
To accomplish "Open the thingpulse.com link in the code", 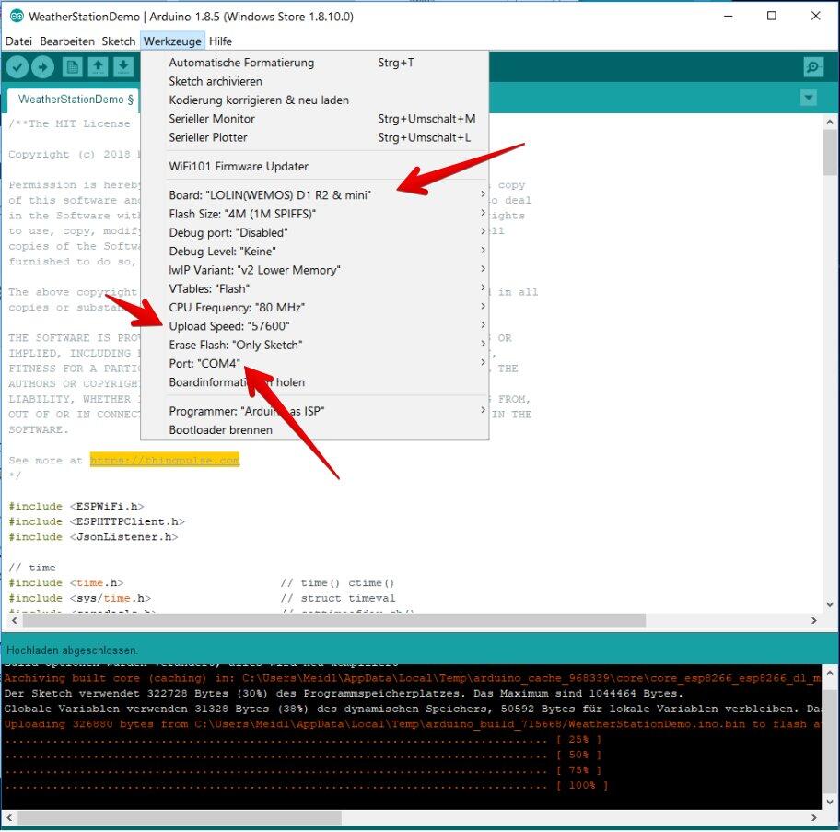I will (x=164, y=460).
